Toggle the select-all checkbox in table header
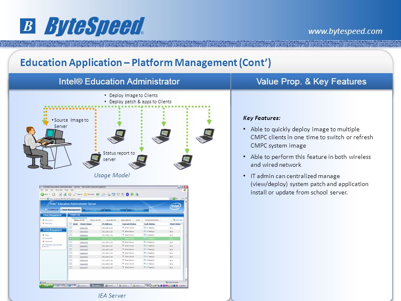401x301 pixels. coord(70,224)
